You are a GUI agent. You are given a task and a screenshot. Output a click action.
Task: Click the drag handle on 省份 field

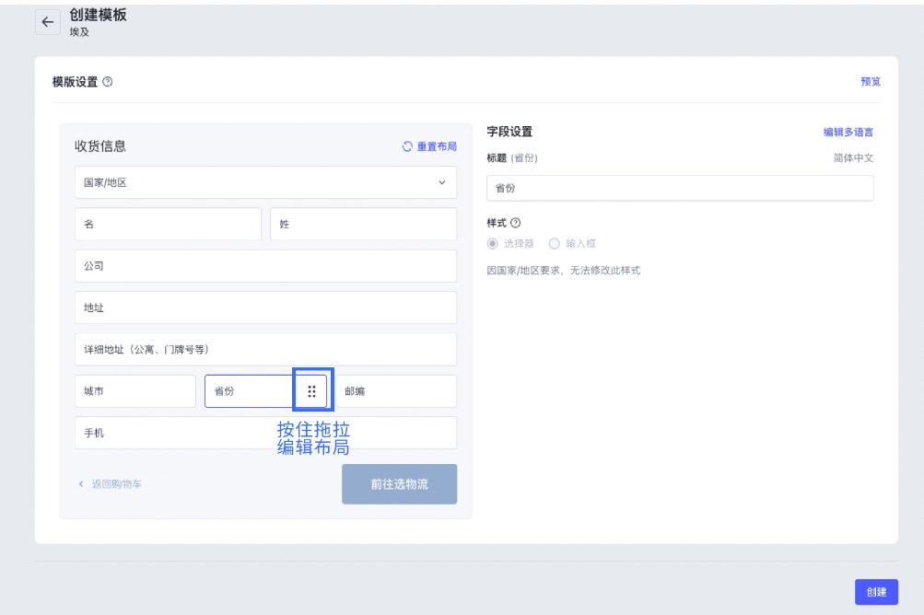[x=311, y=391]
